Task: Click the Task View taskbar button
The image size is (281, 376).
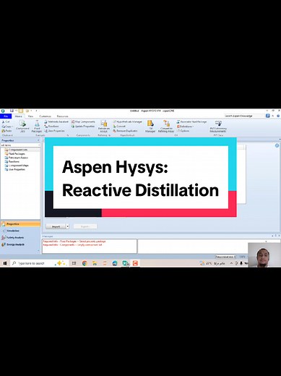Action: [74, 263]
